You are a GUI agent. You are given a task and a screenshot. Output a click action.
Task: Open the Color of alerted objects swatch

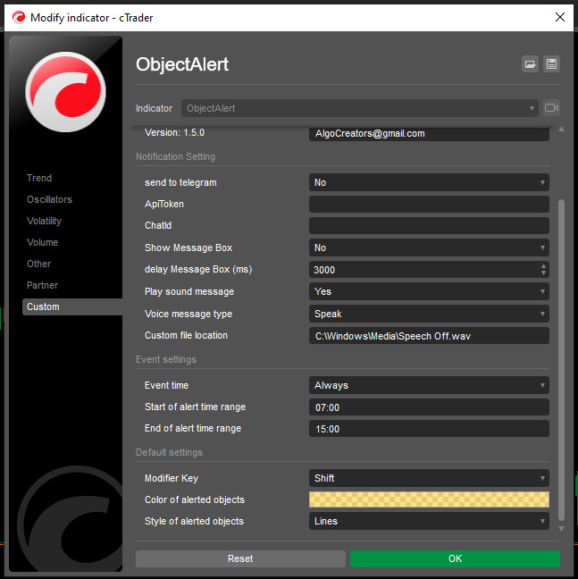tap(429, 499)
